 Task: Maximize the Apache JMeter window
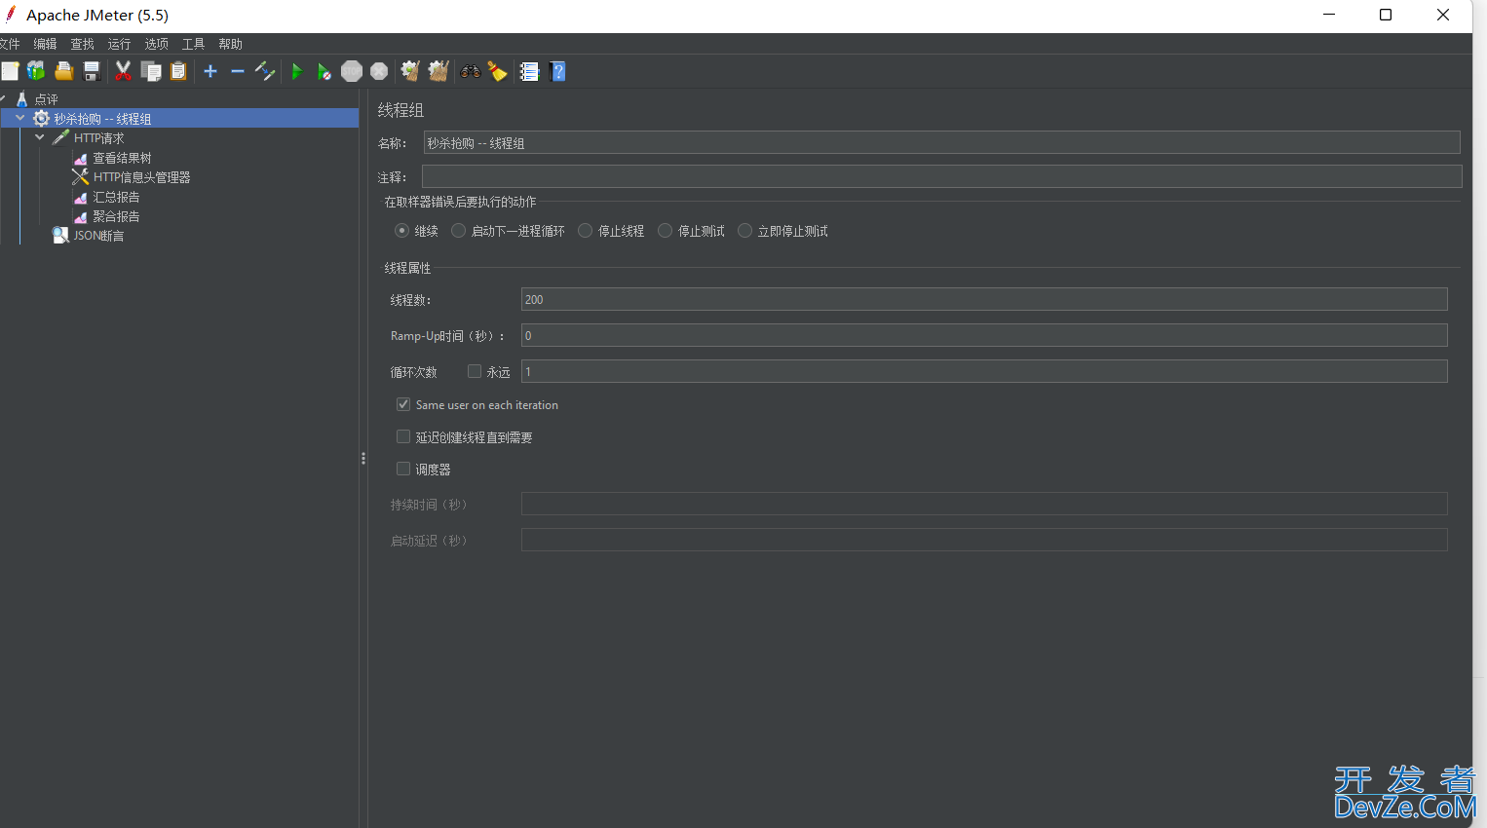tap(1386, 15)
